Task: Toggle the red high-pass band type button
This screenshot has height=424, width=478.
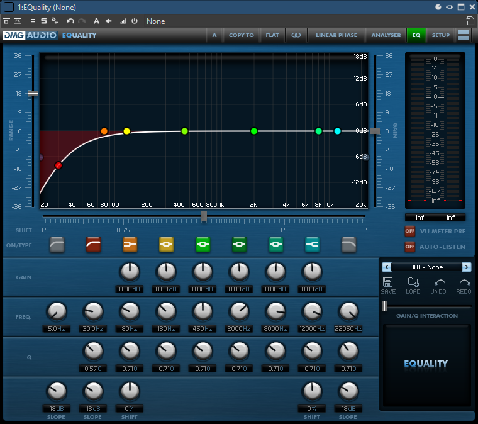Action: 93,244
